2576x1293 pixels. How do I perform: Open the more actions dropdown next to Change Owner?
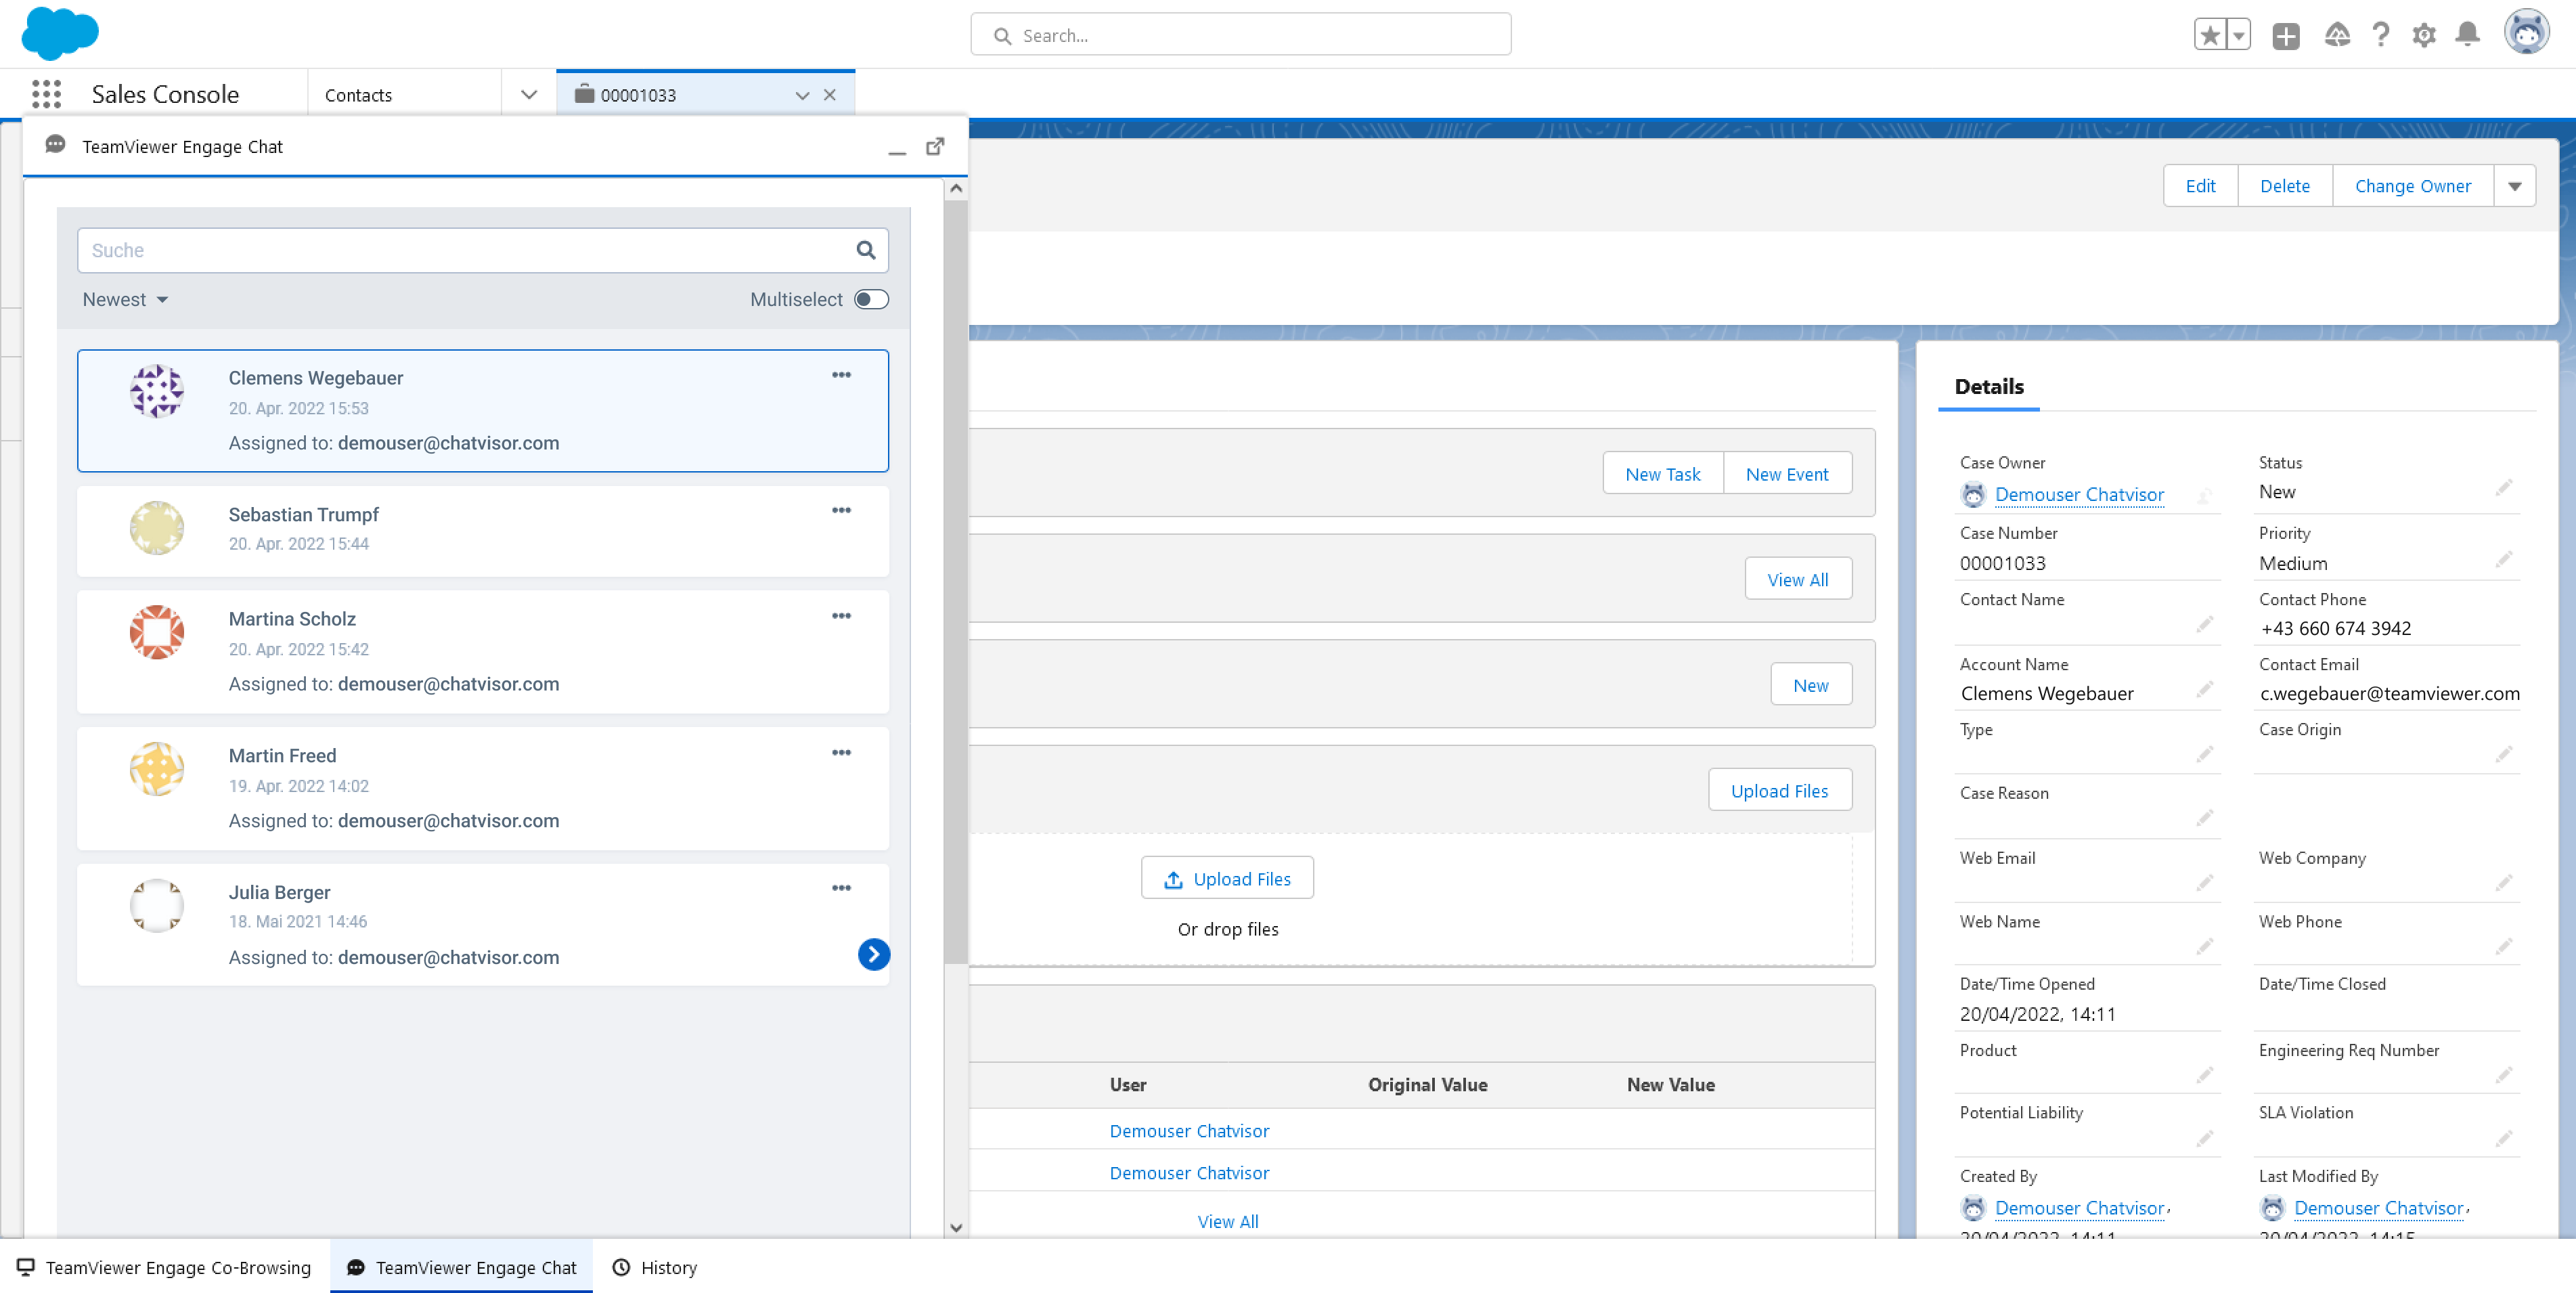(x=2514, y=187)
